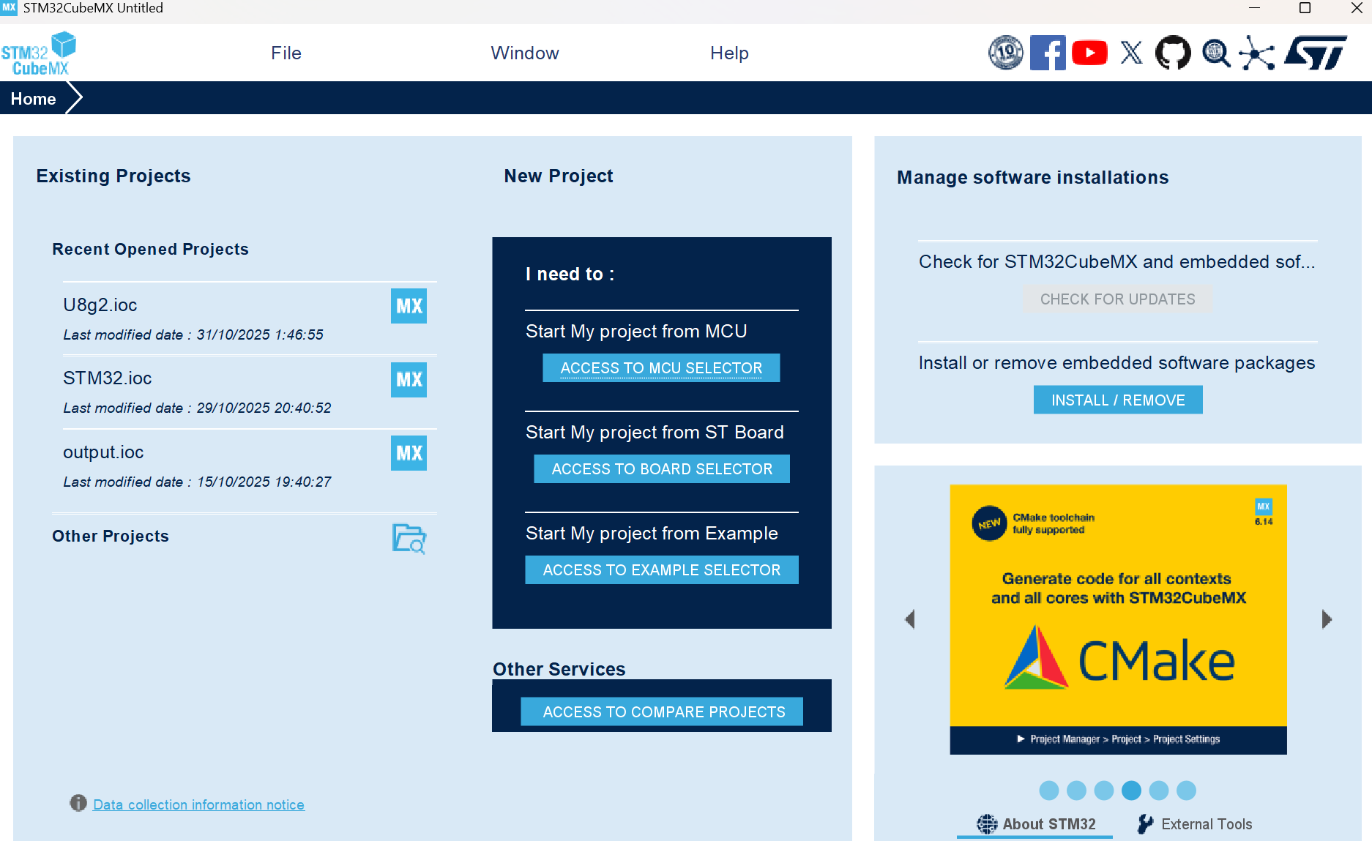Viewport: 1372px width, 852px height.
Task: Click the globe magnifier search icon
Action: click(1215, 53)
